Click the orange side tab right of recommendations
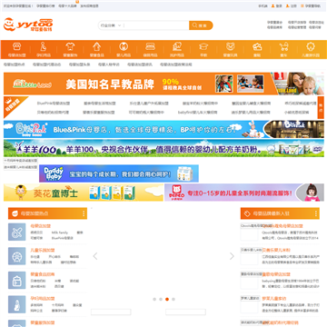Image resolution: width=327 pixels, height=327 pixels. (x=321, y=107)
